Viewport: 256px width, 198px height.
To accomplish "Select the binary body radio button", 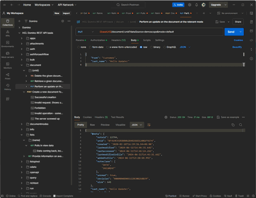I will pos(152,47).
